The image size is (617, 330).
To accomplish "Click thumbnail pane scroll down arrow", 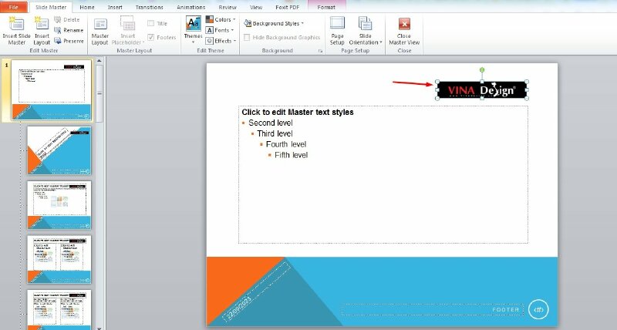I will tap(99, 328).
